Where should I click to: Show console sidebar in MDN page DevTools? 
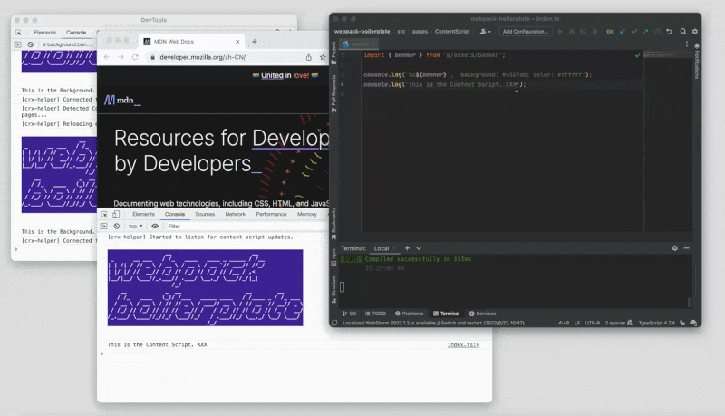pos(104,226)
